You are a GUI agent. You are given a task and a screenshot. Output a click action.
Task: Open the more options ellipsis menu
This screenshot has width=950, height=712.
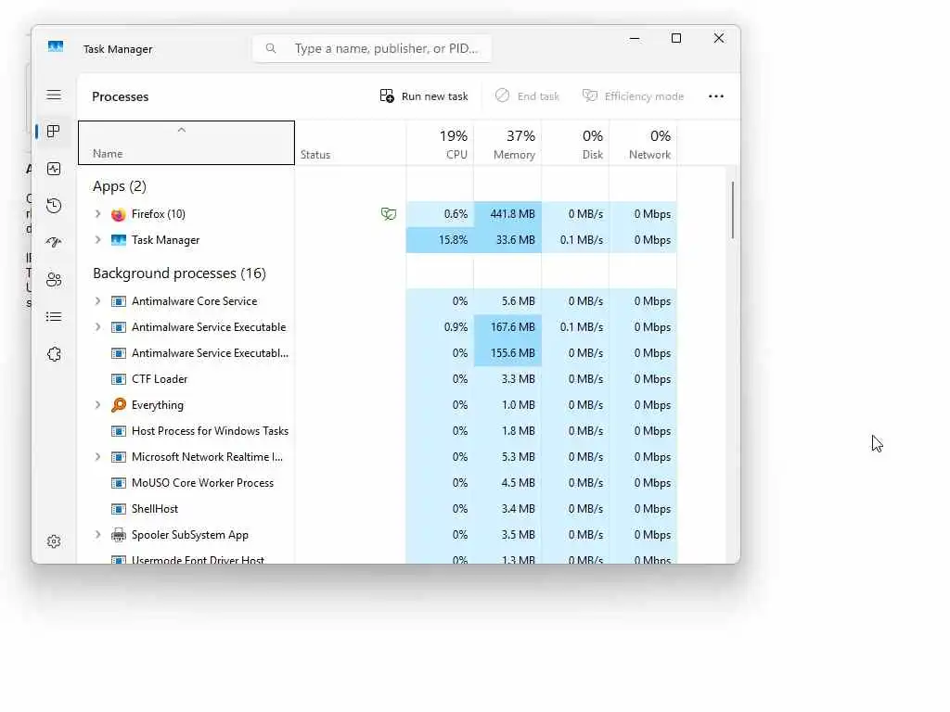click(x=716, y=96)
